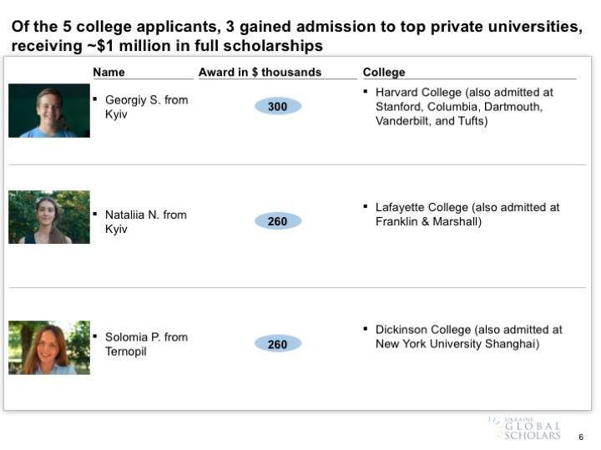Click Georgiy S. profile photo

coord(49,110)
